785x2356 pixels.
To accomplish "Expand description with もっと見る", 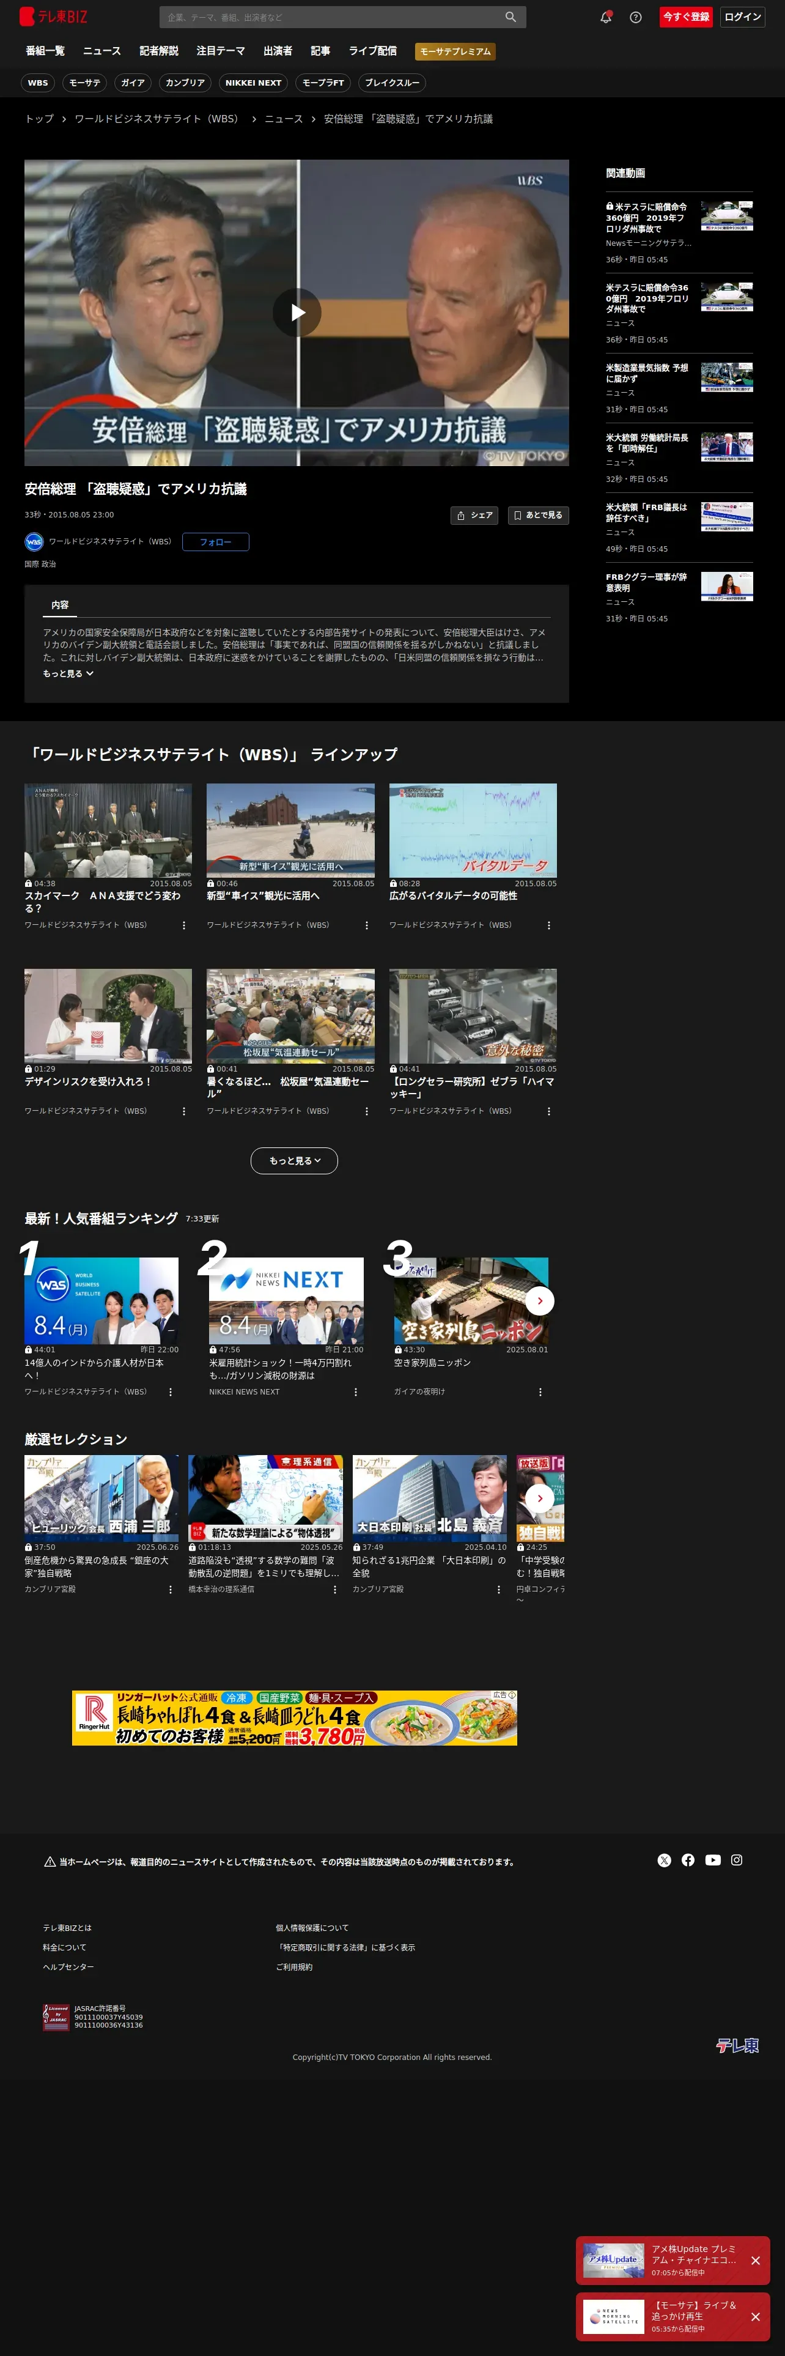I will tap(68, 674).
